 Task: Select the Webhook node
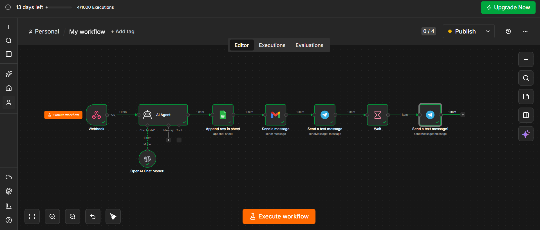coord(97,115)
